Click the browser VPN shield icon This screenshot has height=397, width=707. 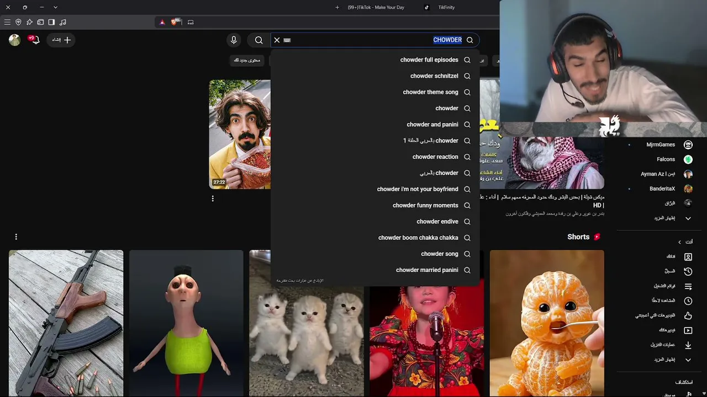pos(18,22)
